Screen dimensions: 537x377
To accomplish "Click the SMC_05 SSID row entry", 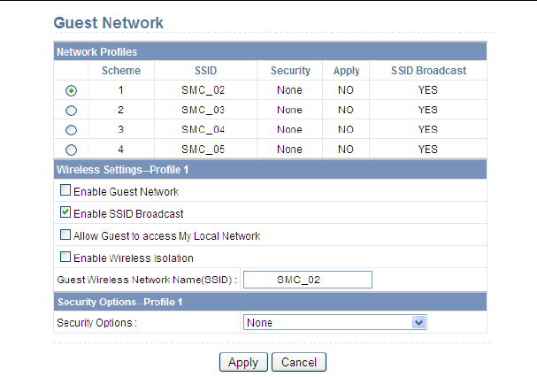I will point(203,150).
